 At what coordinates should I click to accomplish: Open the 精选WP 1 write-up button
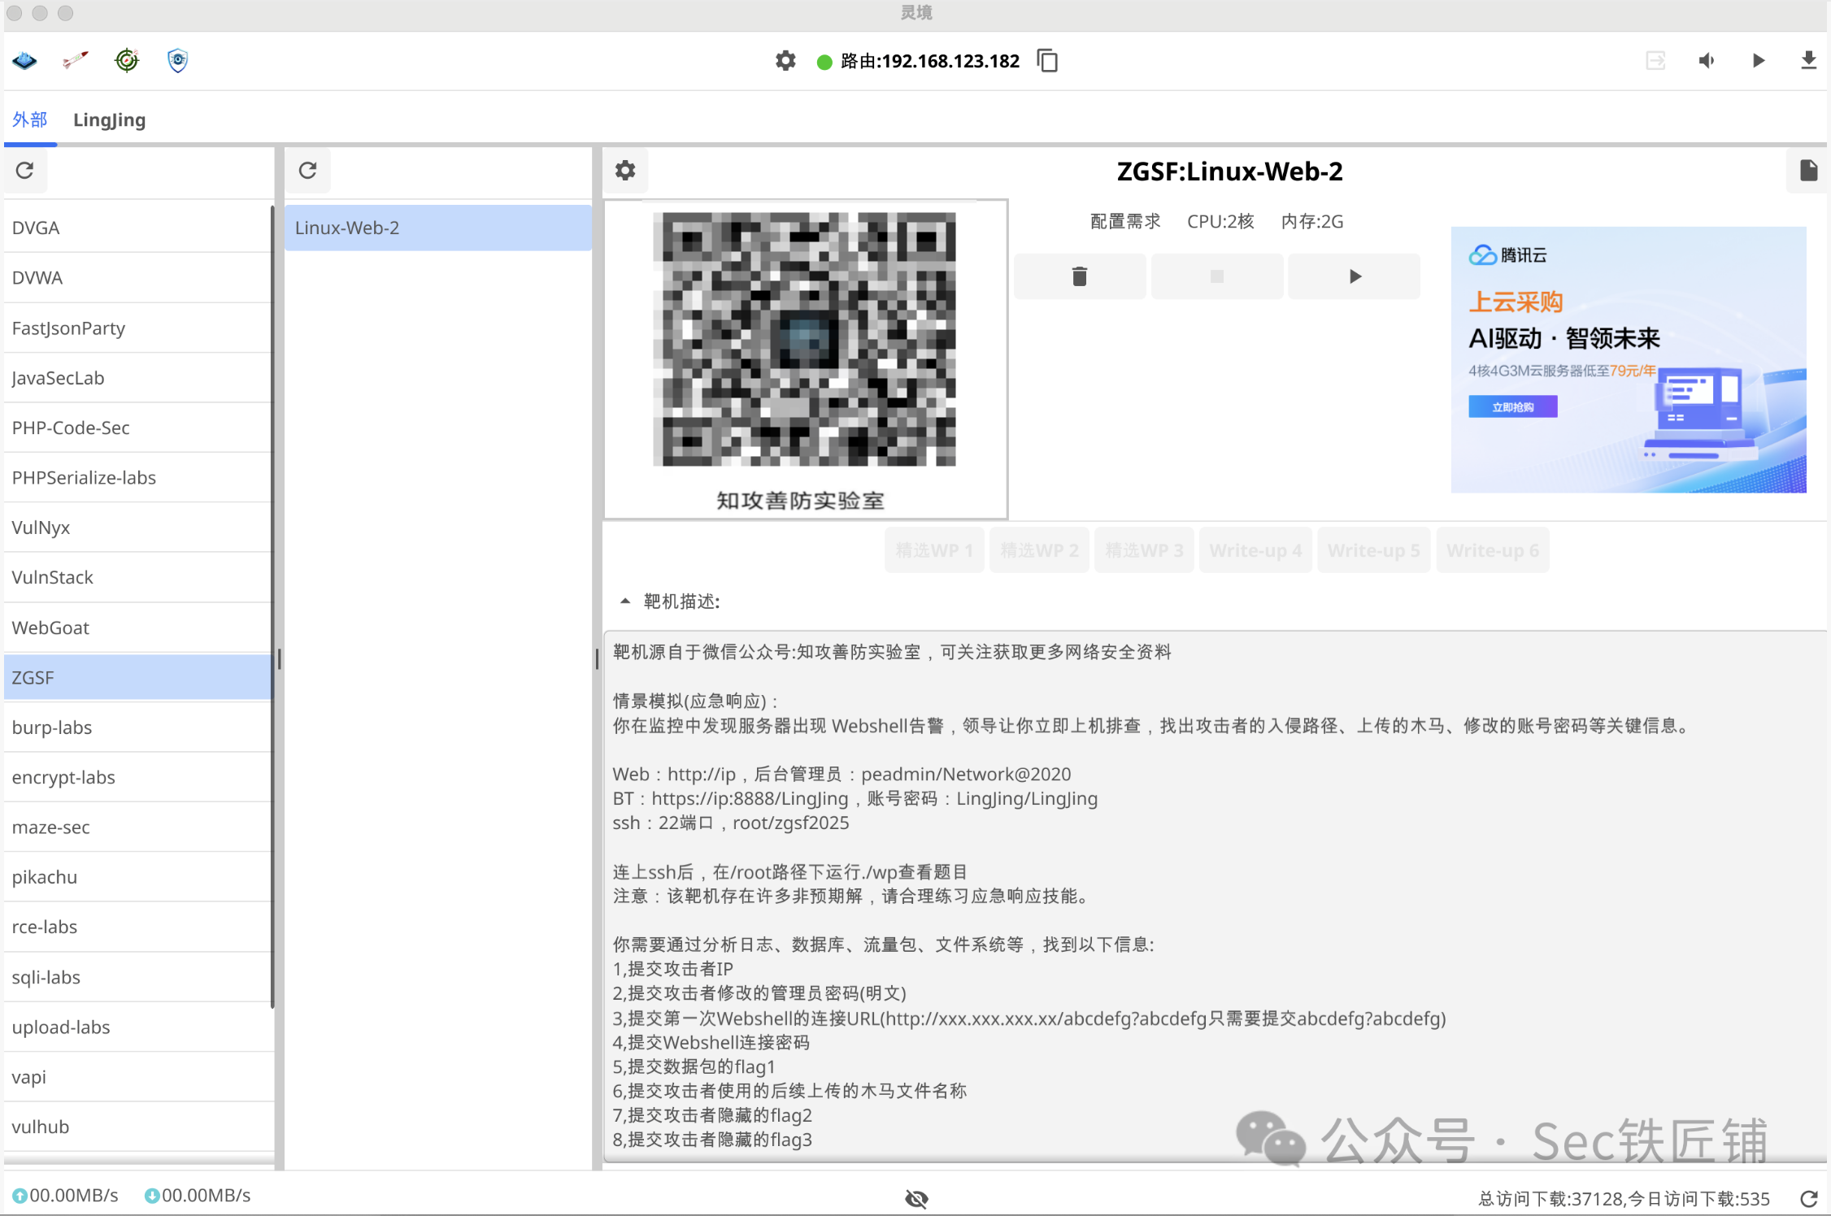934,550
